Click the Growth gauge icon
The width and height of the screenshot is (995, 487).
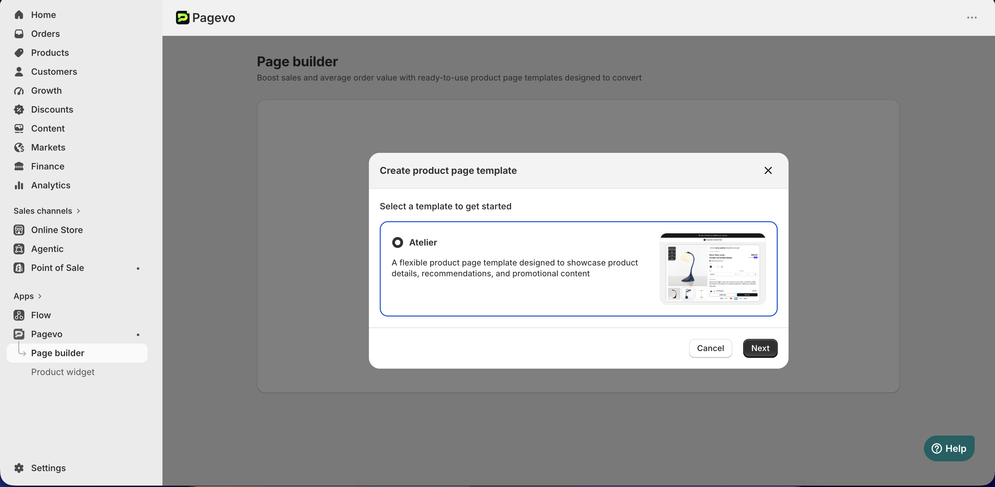pyautogui.click(x=19, y=90)
